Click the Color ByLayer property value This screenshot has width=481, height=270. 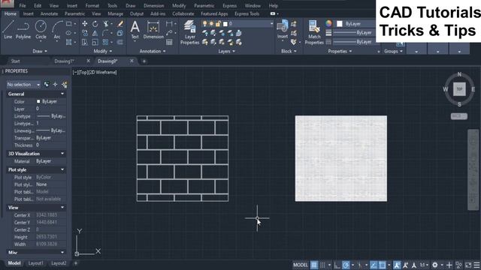(50, 101)
